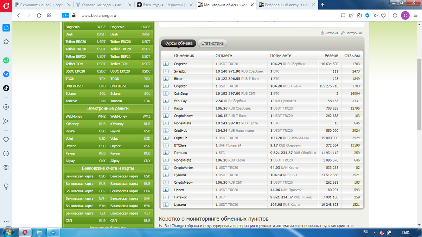Click the 3331 reviews count for FehuPay
422x237 pixels.
356,101
